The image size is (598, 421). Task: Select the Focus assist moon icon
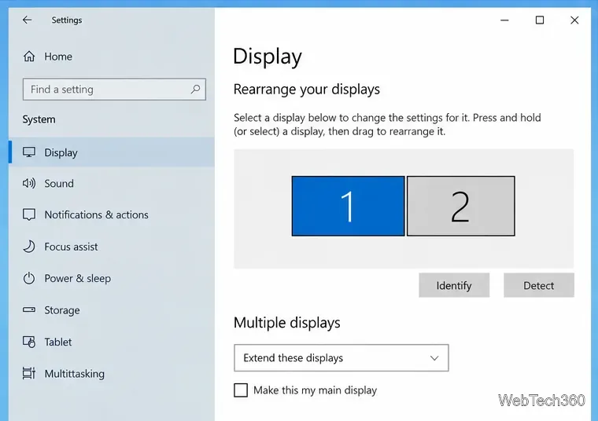tap(29, 247)
